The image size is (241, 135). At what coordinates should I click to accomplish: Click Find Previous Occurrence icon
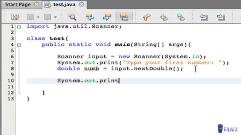point(90,17)
